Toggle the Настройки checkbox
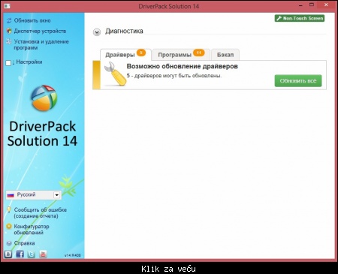Screen dimensions: 338x274 point(8,62)
